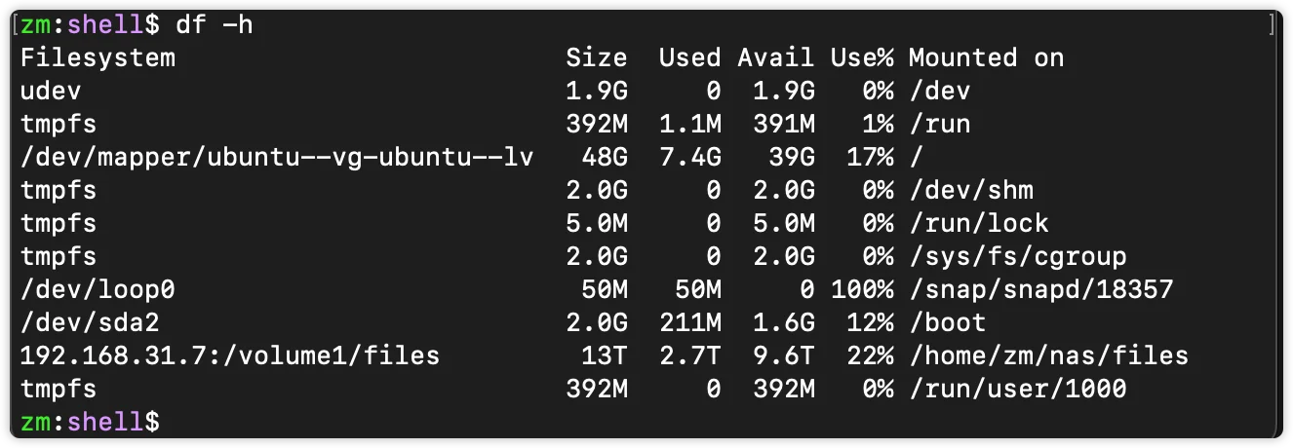Click the Use% column header

pyautogui.click(x=862, y=58)
